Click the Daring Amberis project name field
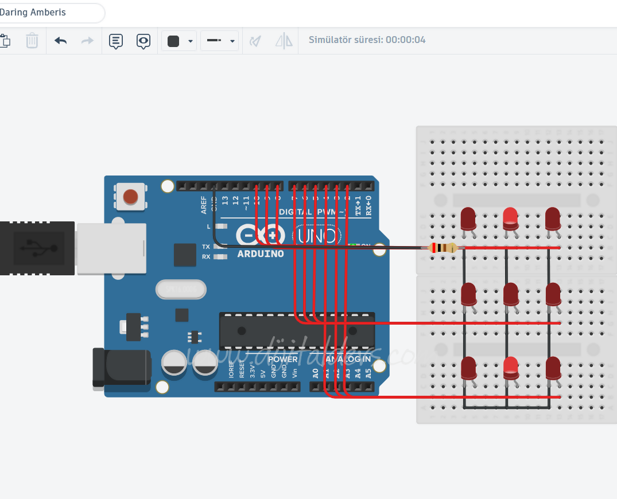The height and width of the screenshot is (499, 617). [x=51, y=13]
